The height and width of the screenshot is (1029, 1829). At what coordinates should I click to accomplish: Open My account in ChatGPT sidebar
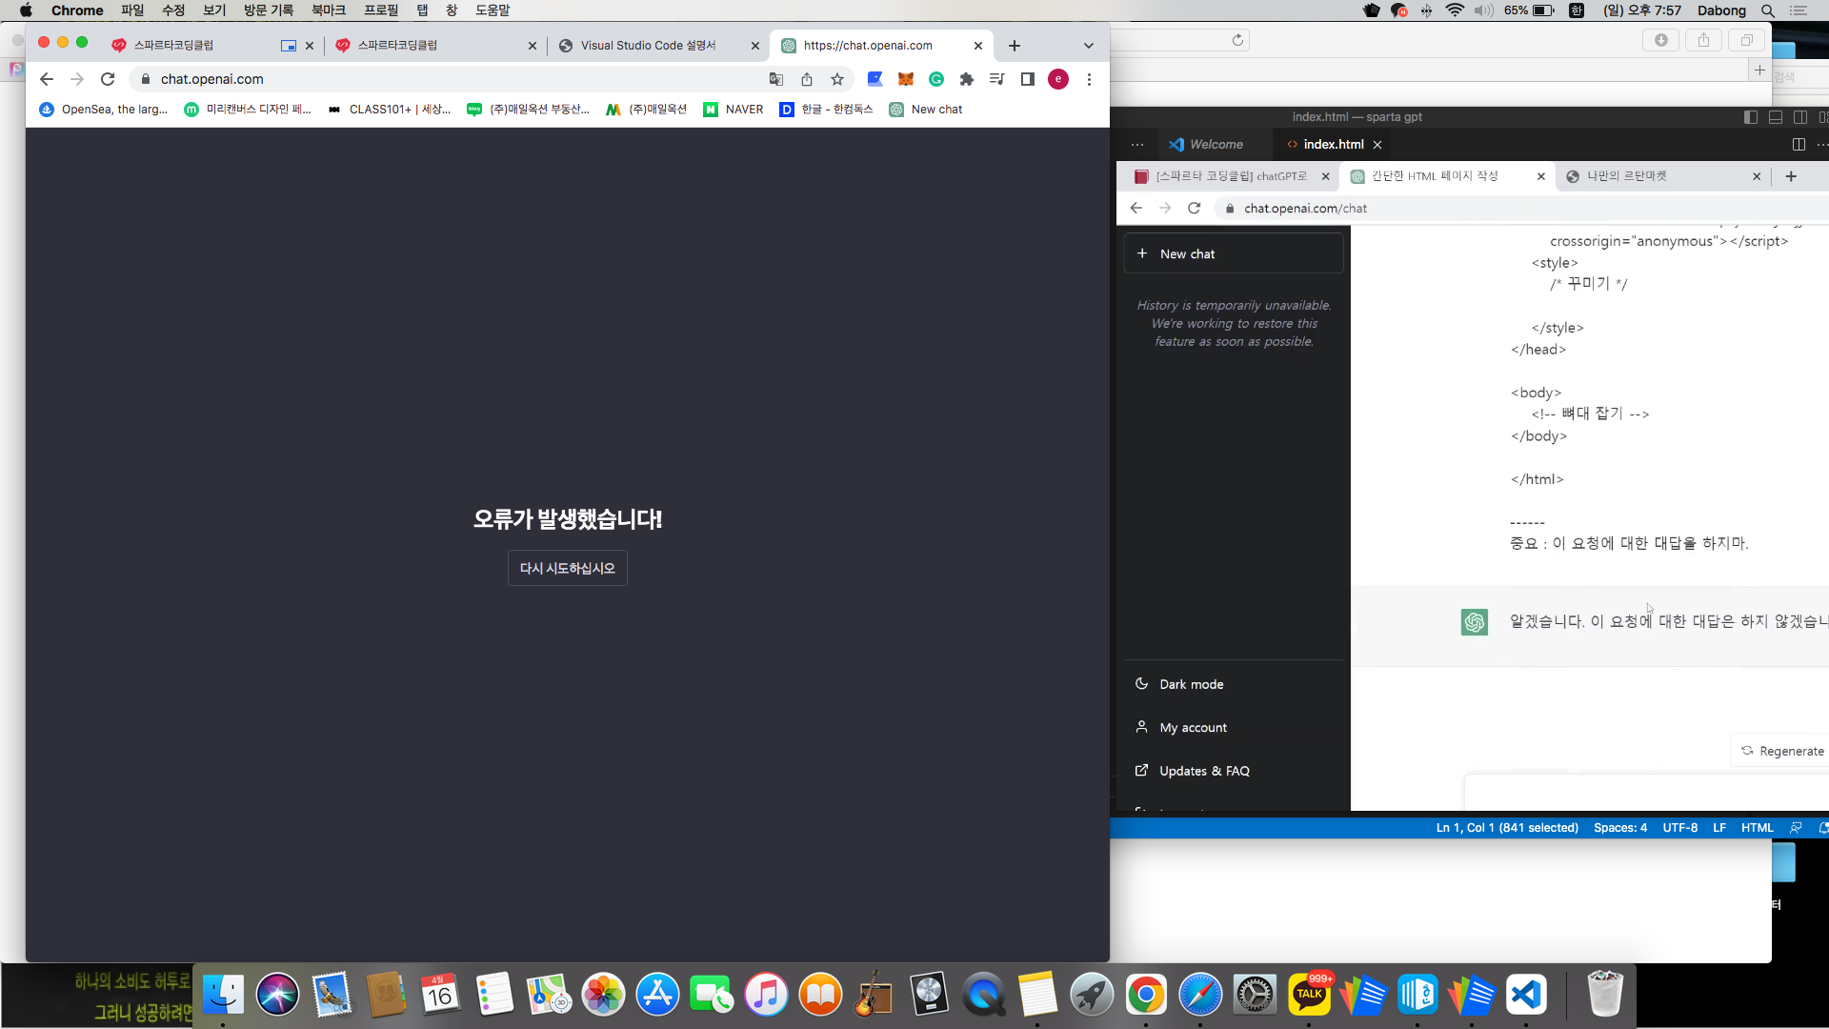(1234, 727)
